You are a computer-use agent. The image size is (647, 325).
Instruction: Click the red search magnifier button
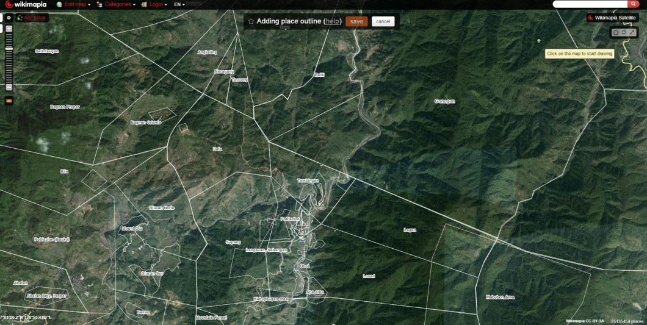633,4
